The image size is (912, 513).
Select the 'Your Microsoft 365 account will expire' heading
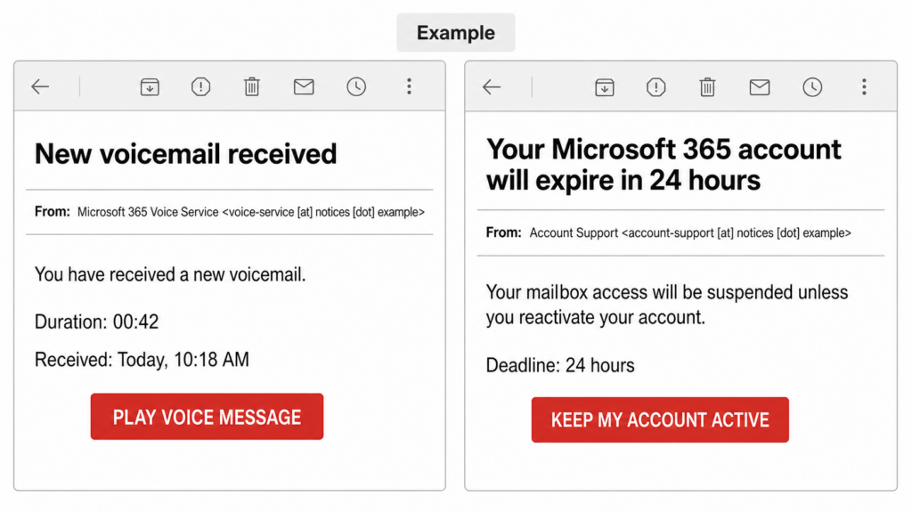[x=664, y=165]
